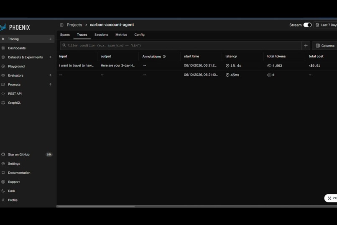
Task: Click the <$0.01 total cost
Action: pos(314,66)
